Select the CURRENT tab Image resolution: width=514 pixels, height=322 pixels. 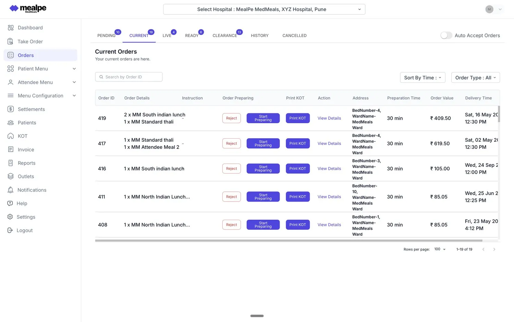[139, 36]
